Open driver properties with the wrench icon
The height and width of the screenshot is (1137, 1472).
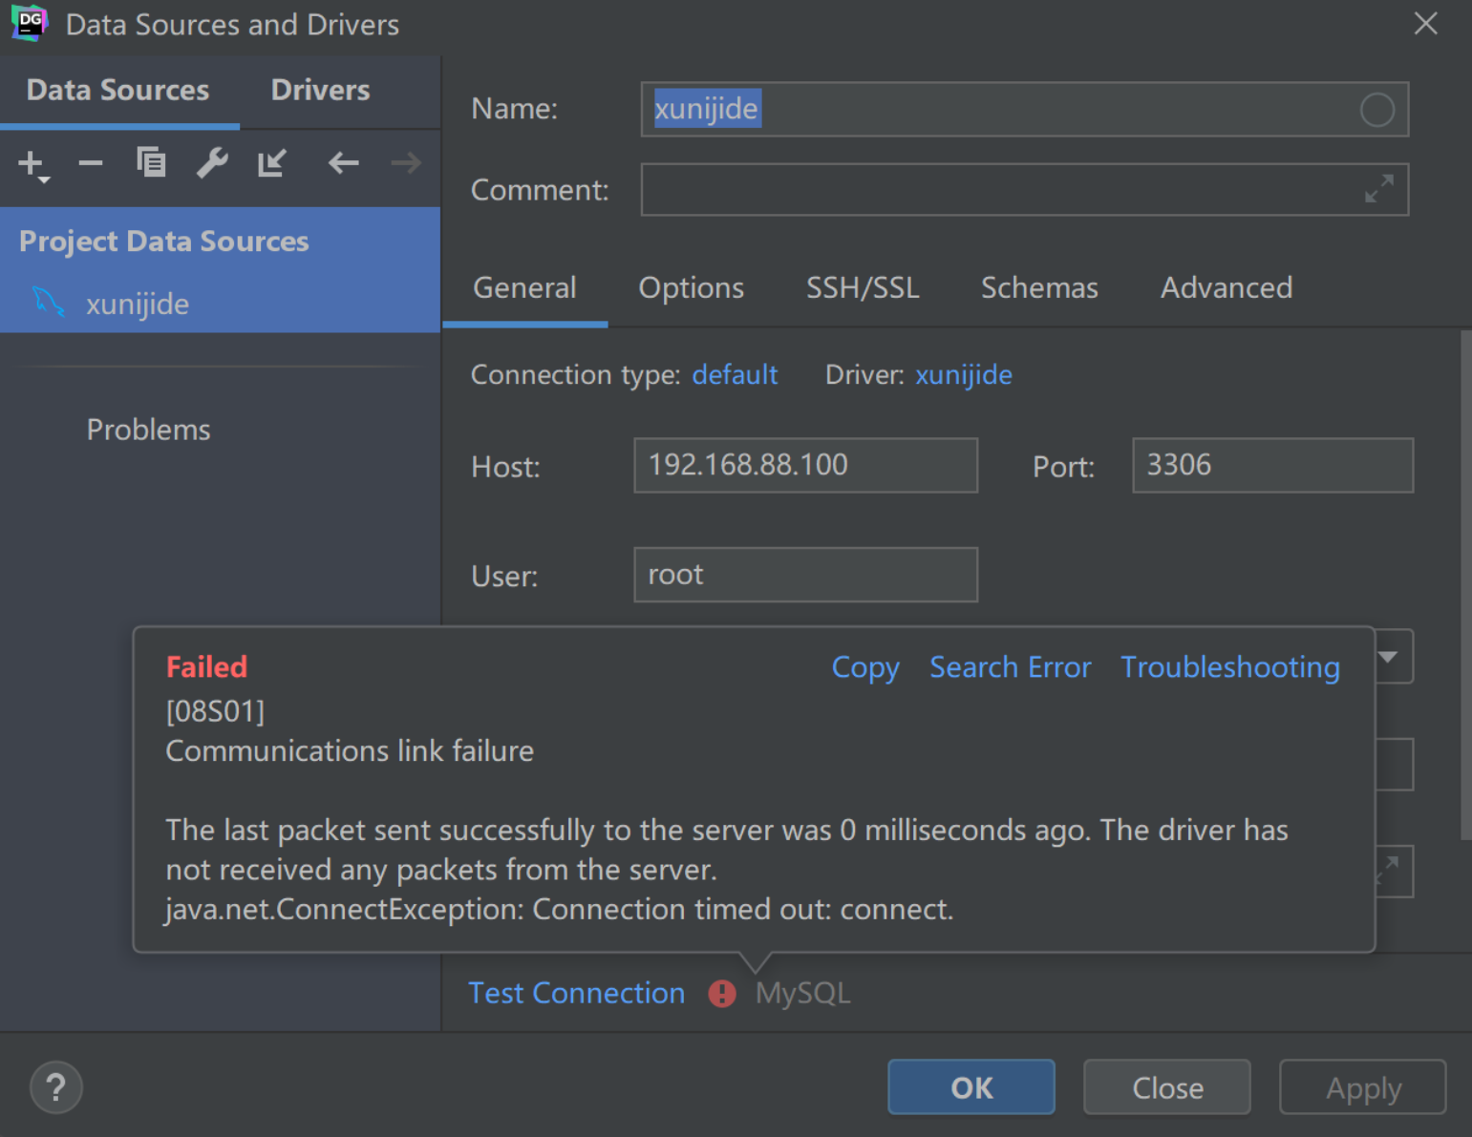(x=211, y=162)
